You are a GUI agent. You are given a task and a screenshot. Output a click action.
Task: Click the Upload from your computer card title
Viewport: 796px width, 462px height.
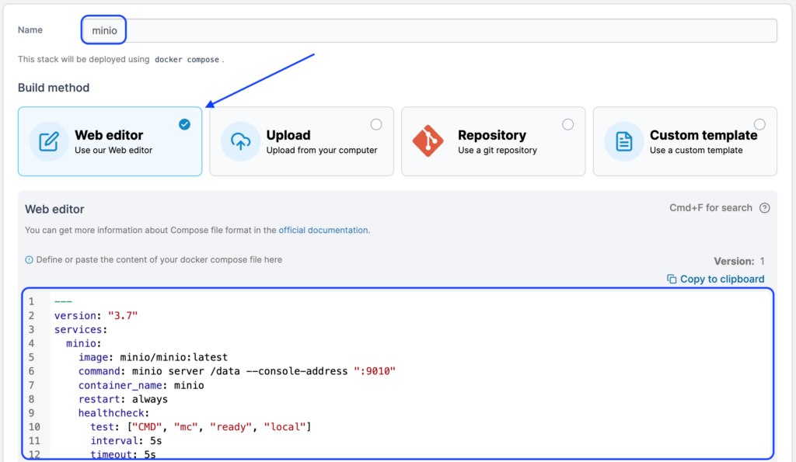point(288,135)
